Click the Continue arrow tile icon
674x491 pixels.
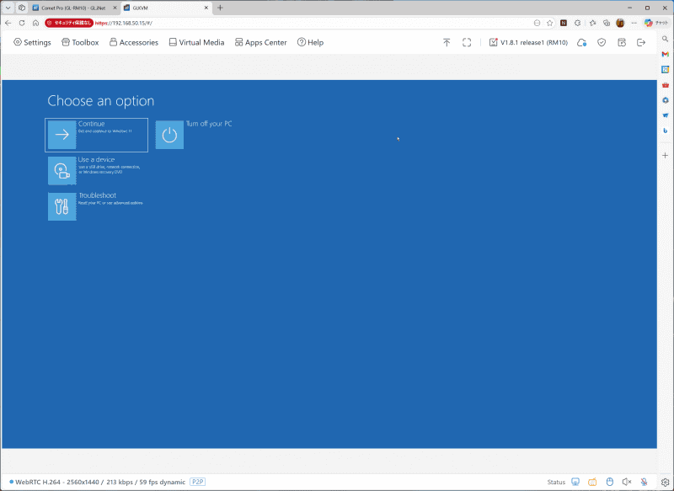click(x=62, y=135)
